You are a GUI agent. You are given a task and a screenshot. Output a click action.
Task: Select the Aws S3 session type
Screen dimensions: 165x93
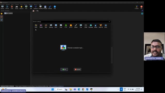101,26
